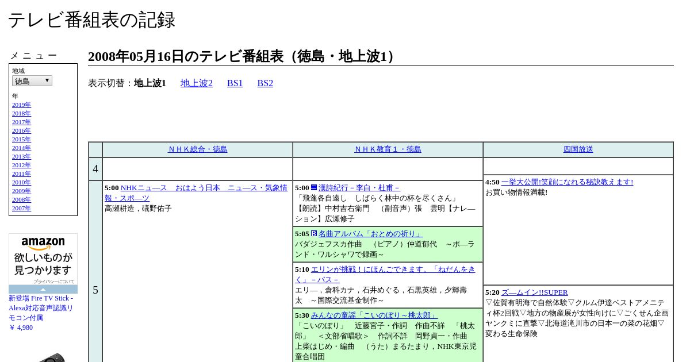Open the 2011年 archive link
This screenshot has width=690, height=362.
[x=21, y=174]
